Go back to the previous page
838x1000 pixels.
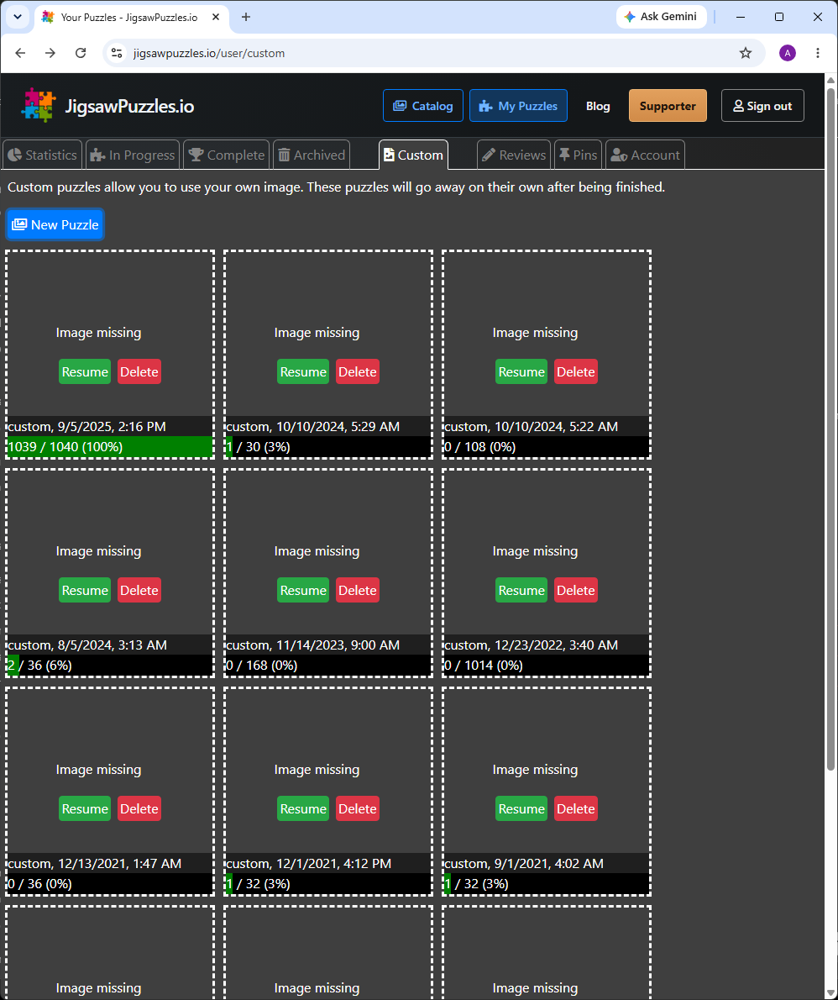[x=20, y=53]
